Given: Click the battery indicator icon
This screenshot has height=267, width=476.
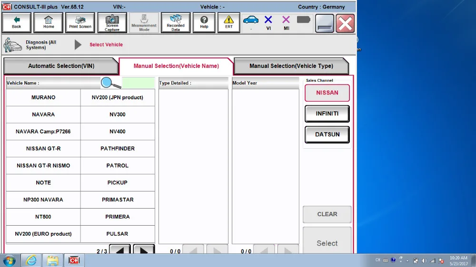Looking at the screenshot, I should point(303,20).
